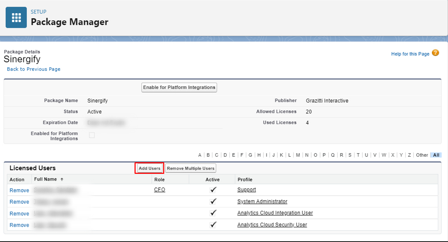Filter licensed users by letter H
Image resolution: width=448 pixels, height=242 pixels.
coord(259,155)
